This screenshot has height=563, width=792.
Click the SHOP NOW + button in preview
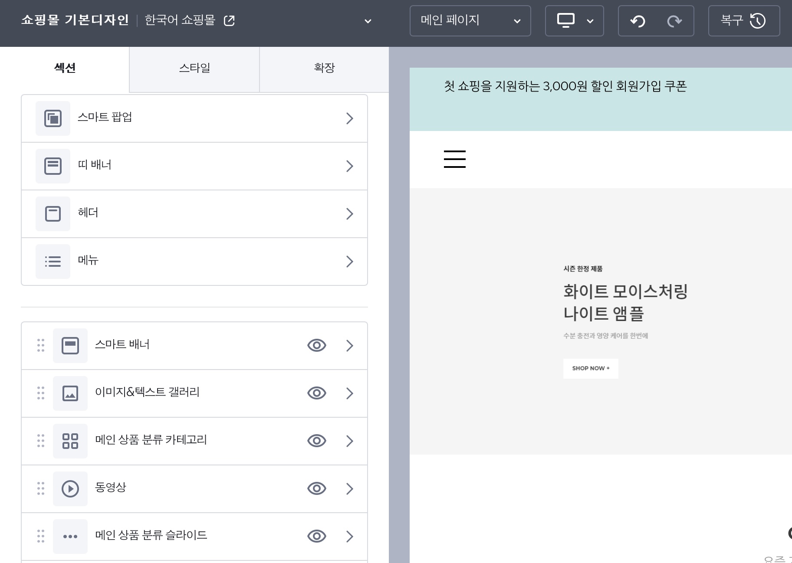click(x=591, y=368)
